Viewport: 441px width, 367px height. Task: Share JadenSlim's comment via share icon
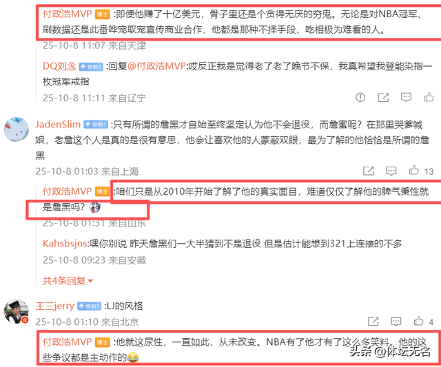point(369,171)
